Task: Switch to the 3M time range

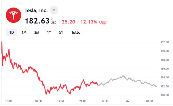Action: coord(37,33)
